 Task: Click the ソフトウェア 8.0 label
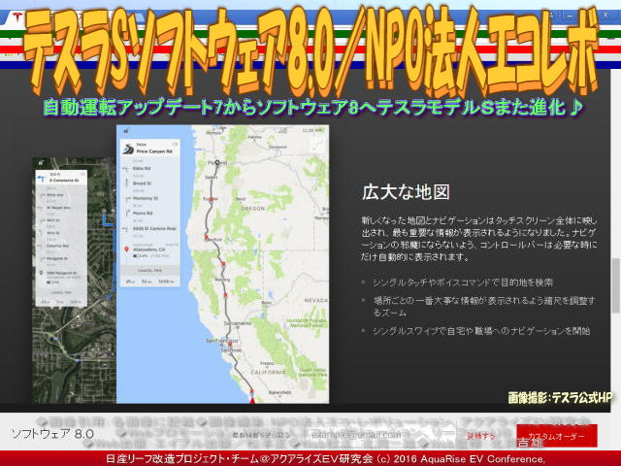[x=52, y=434]
